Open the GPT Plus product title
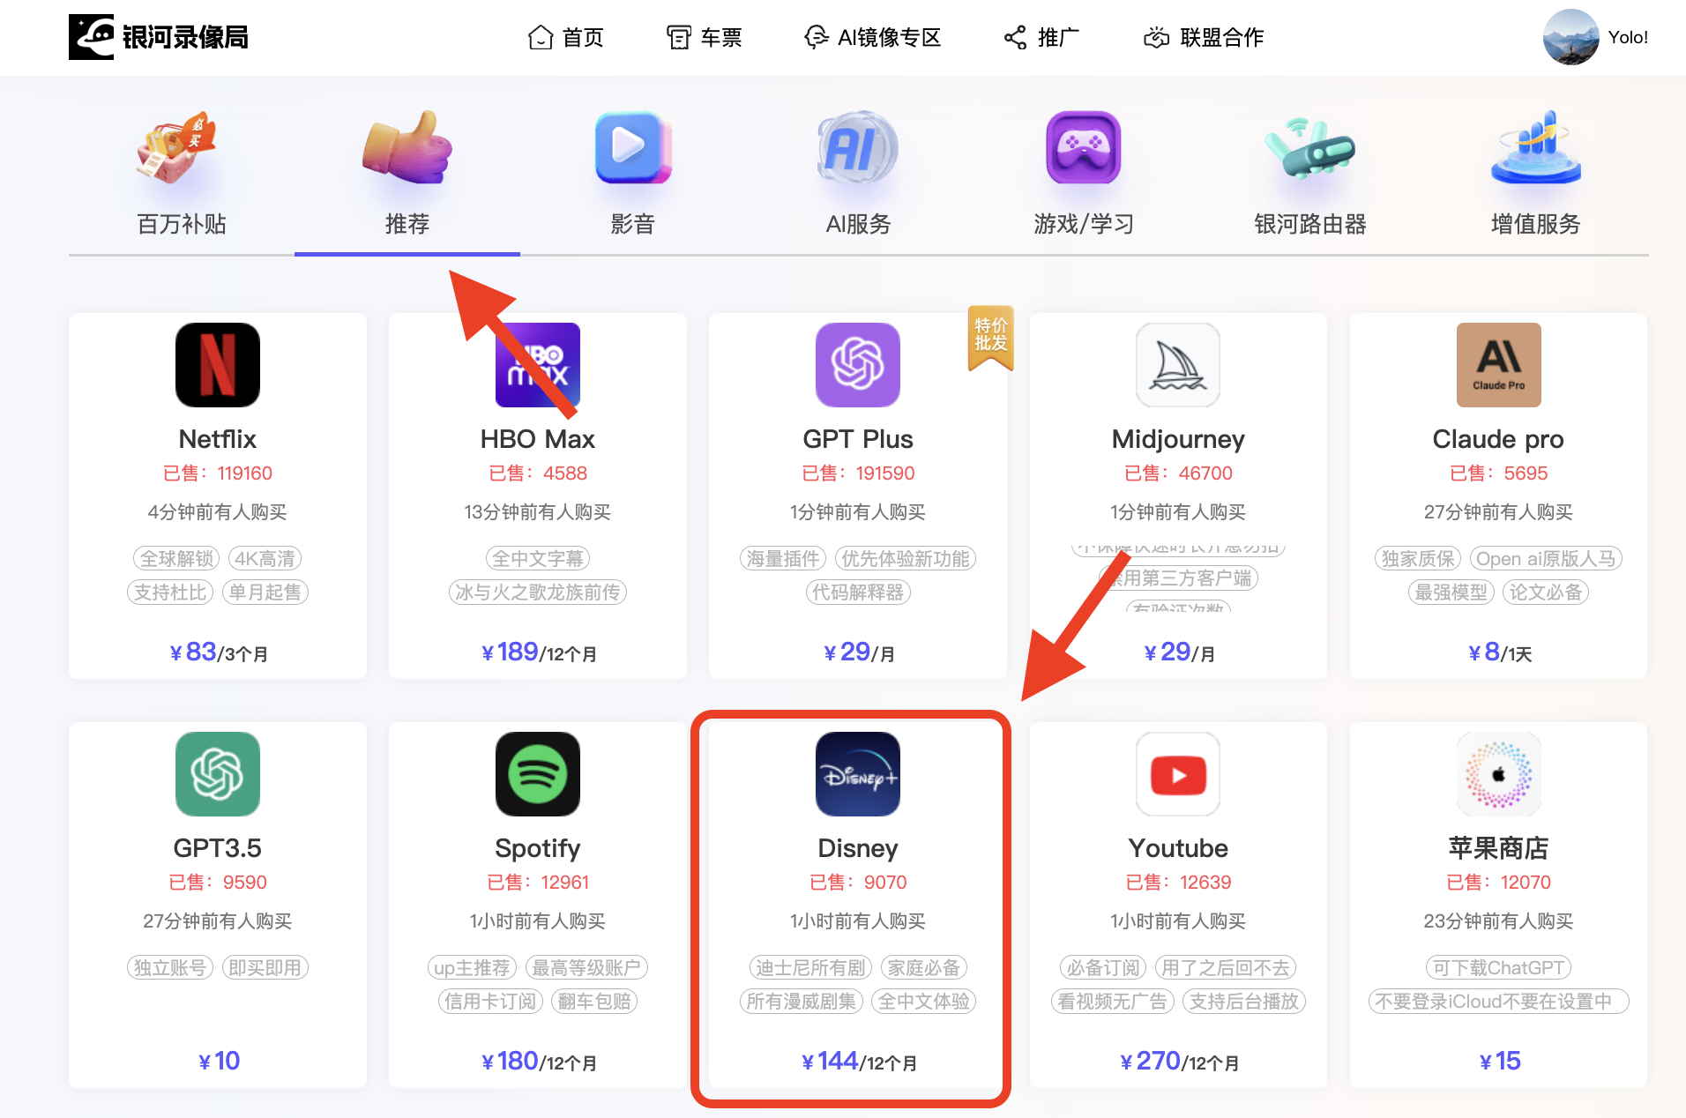This screenshot has height=1118, width=1686. pos(858,439)
